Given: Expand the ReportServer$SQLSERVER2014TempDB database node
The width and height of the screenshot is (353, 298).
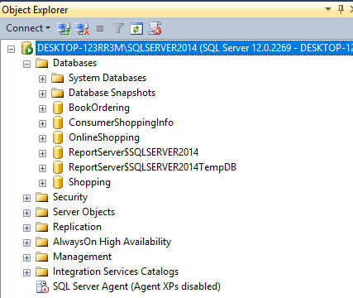Looking at the screenshot, I should click(42, 169).
